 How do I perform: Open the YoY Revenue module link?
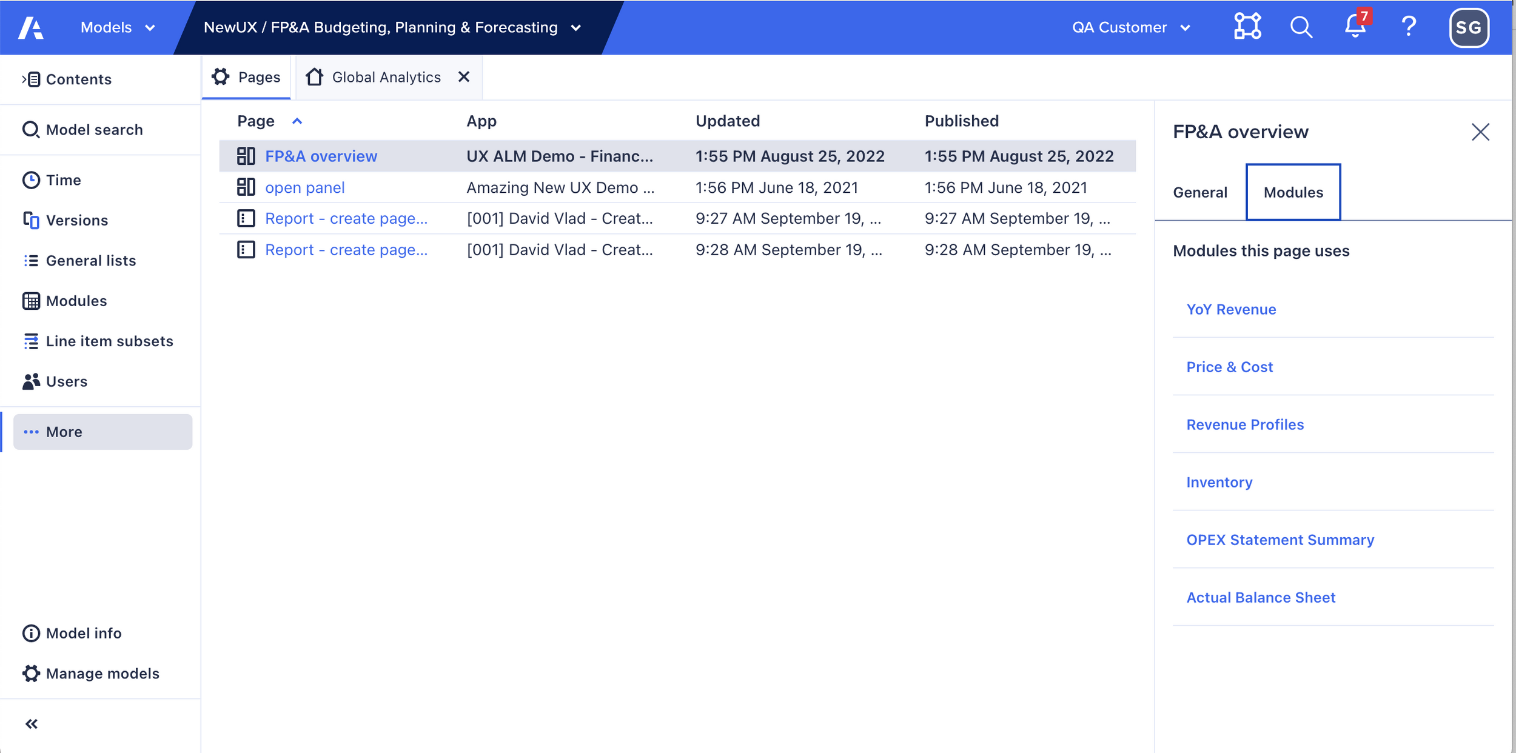point(1231,309)
